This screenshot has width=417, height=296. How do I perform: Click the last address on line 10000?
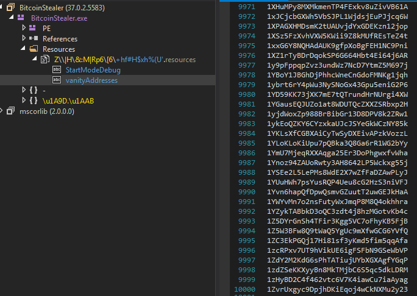click(337, 289)
